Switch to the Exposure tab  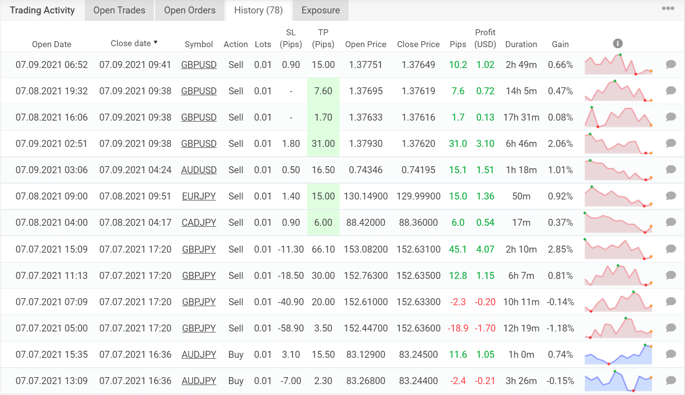click(x=320, y=10)
